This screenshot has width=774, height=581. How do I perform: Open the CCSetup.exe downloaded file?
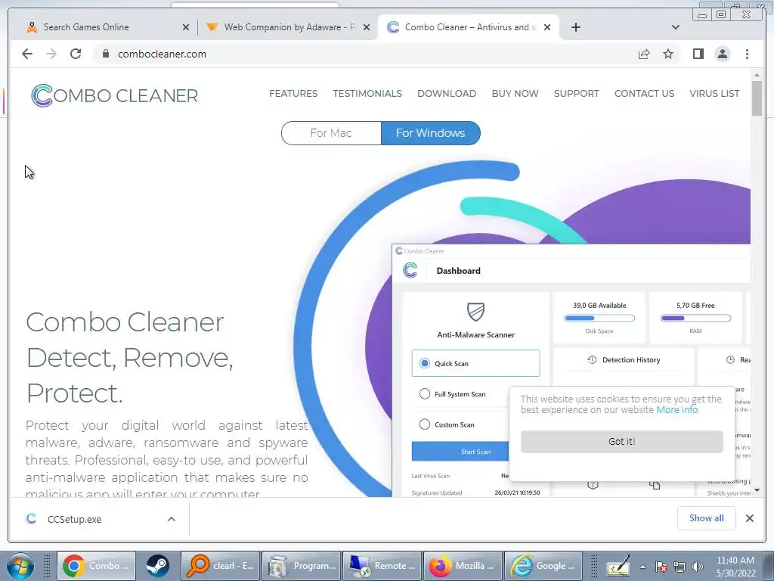click(x=74, y=519)
